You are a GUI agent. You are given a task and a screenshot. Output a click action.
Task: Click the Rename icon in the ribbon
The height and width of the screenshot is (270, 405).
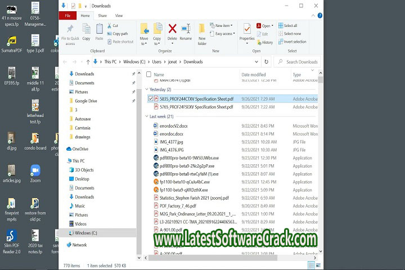186,29
